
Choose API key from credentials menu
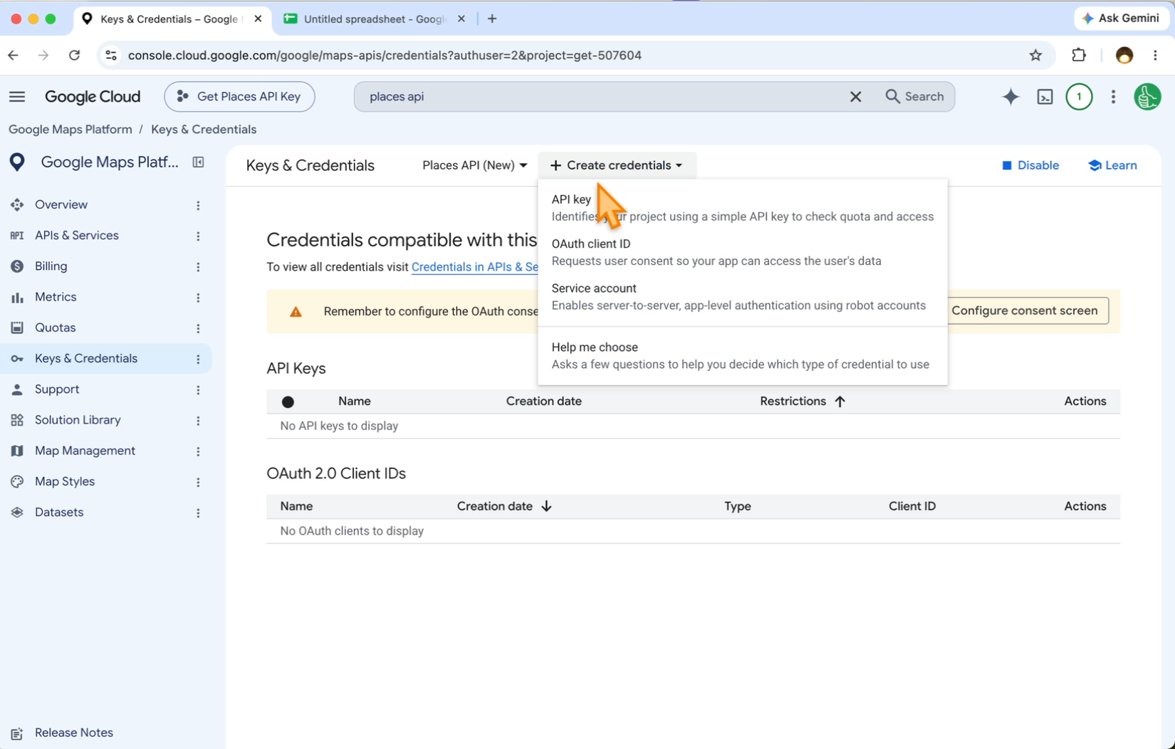point(742,208)
